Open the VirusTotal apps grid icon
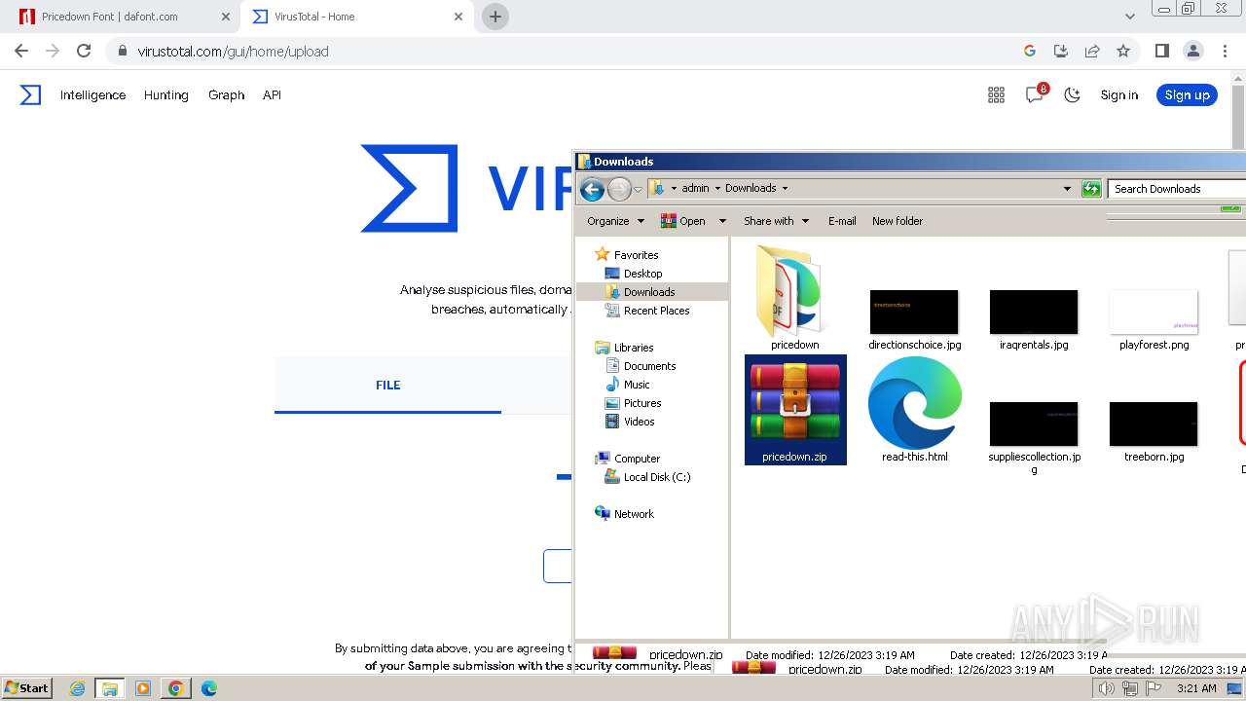 (x=996, y=94)
